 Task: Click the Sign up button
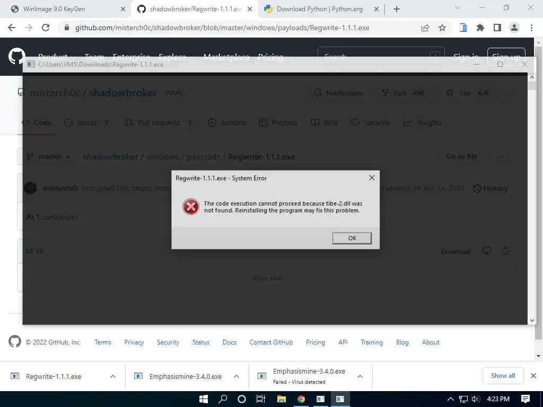click(506, 56)
